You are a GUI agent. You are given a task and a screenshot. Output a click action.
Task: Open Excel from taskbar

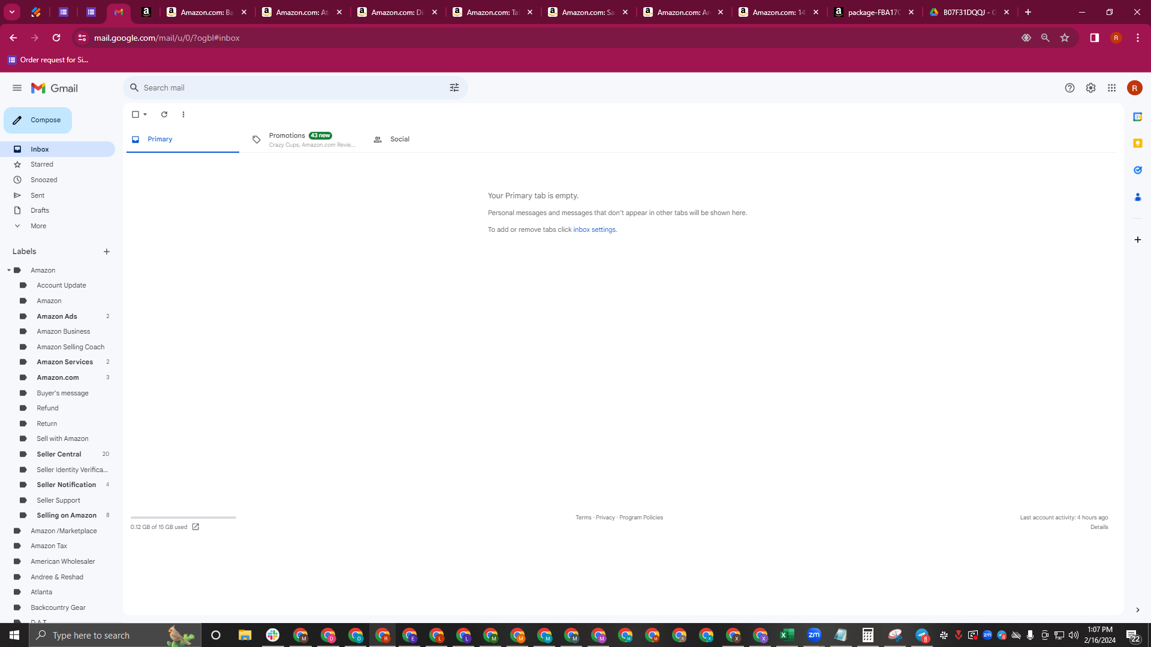coord(787,635)
